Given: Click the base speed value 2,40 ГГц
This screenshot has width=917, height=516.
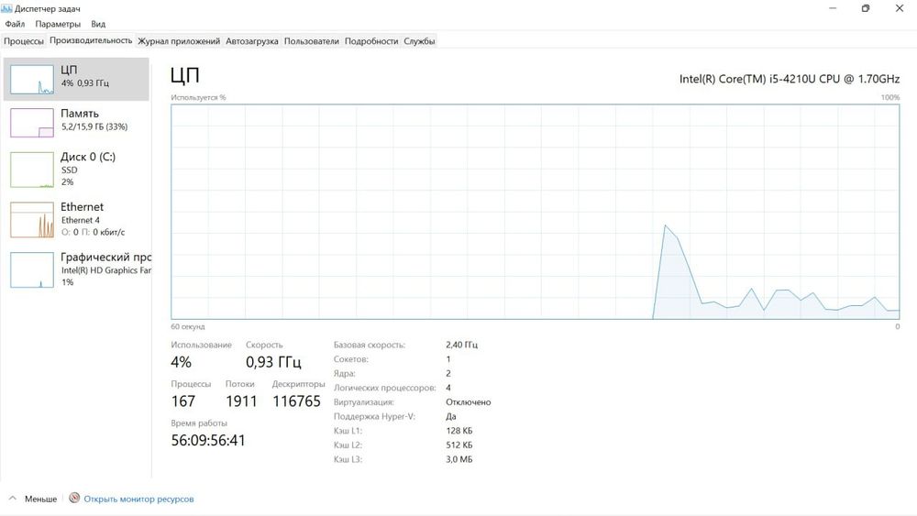Looking at the screenshot, I should point(462,345).
